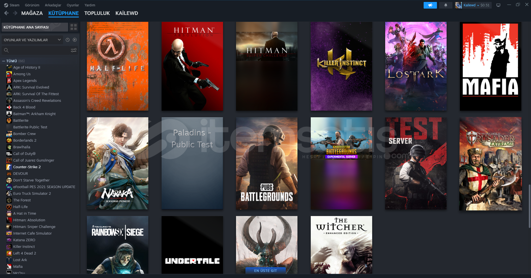Toggle ready-to-play filter icon
Screen dimensions: 531x278
coord(75,40)
